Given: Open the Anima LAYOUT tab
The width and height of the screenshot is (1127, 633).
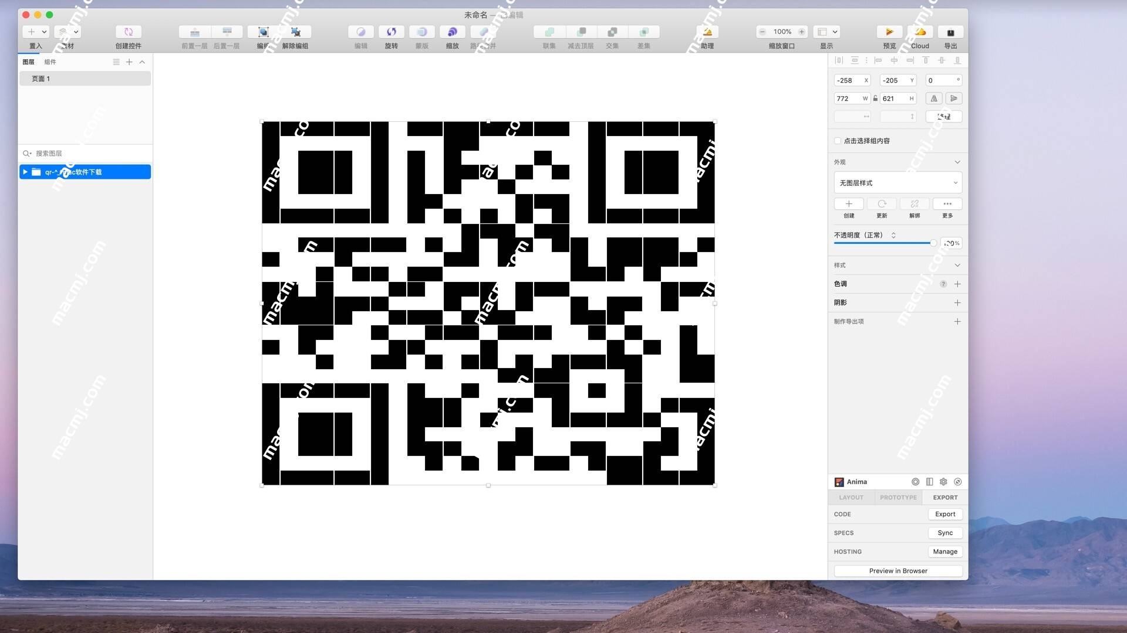Looking at the screenshot, I should click(851, 498).
